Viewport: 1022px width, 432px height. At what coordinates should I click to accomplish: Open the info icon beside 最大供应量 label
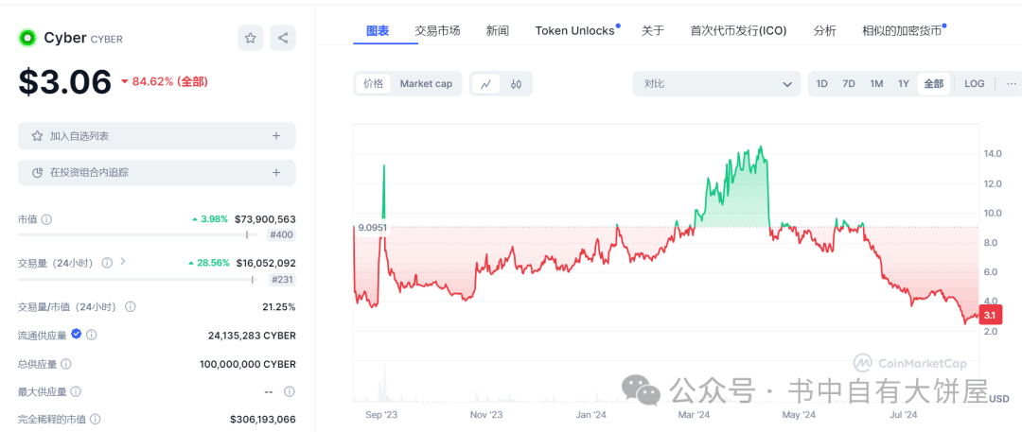tap(76, 391)
